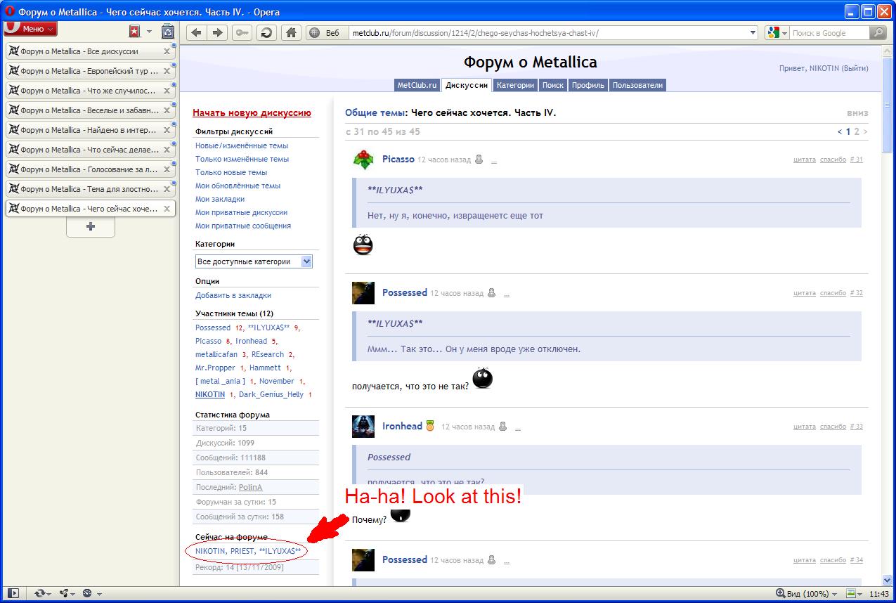The width and height of the screenshot is (896, 603).
Task: Open a new tab with plus button
Action: pos(91,227)
